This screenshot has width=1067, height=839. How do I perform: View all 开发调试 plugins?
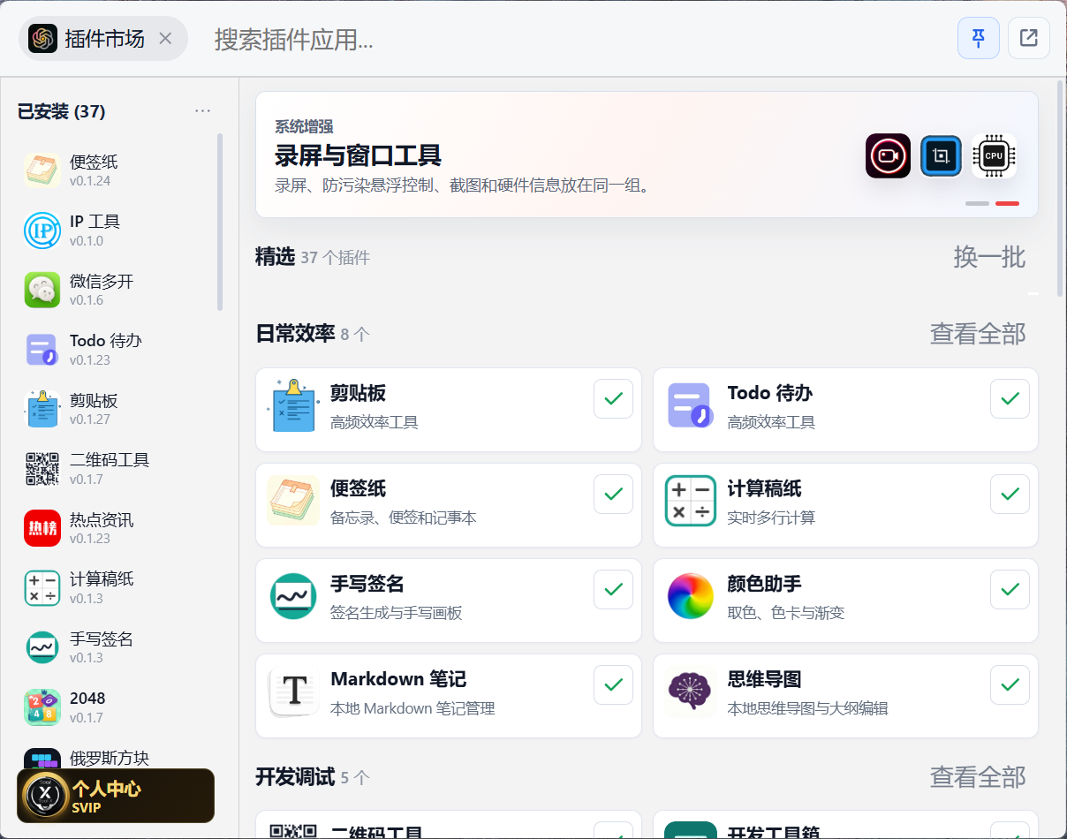[978, 777]
